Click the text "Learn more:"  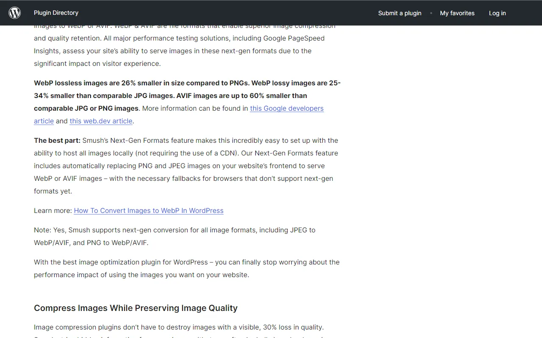tap(53, 211)
